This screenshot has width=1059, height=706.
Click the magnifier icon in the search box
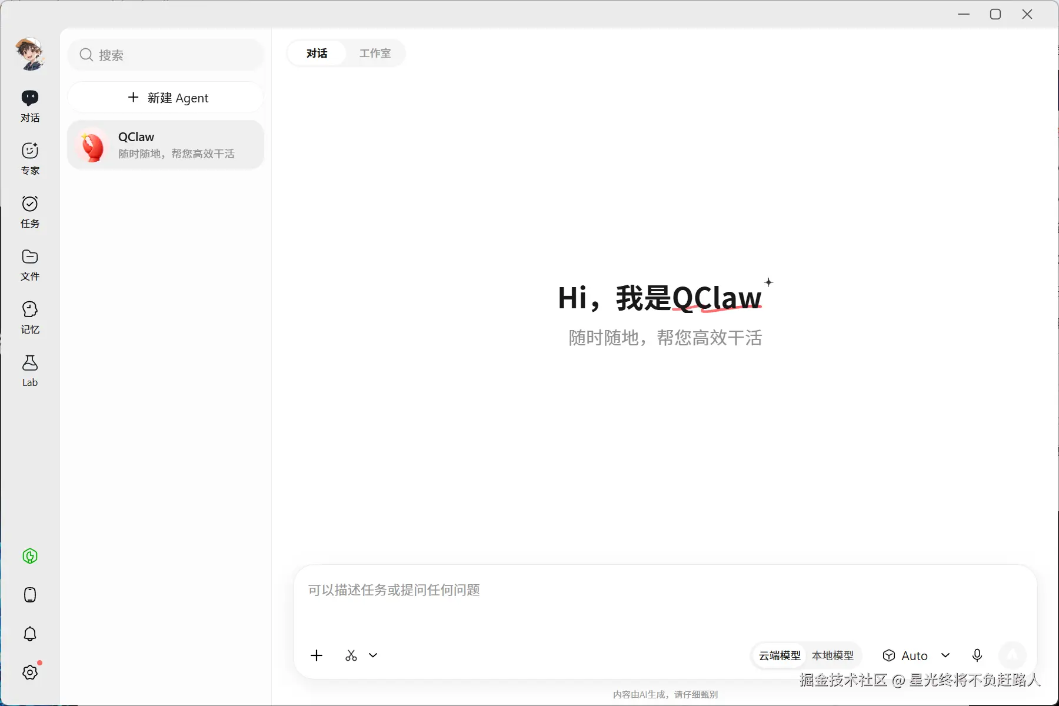pos(86,55)
